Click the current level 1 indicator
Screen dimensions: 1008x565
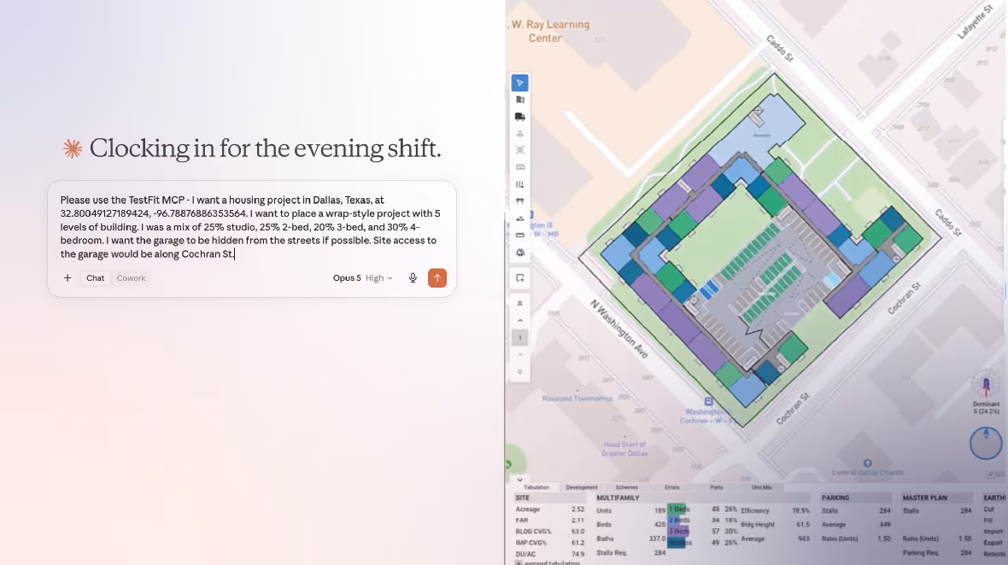(520, 338)
